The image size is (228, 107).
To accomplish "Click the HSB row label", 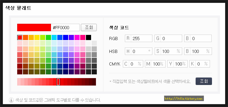I will click(x=113, y=51).
